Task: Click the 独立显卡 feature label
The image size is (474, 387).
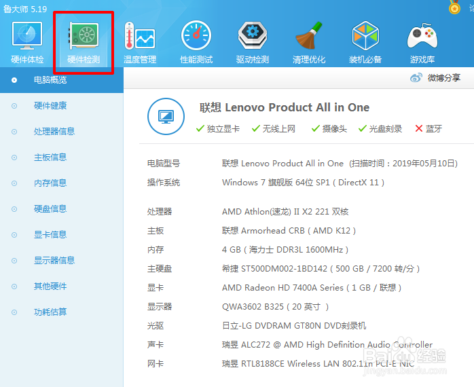Action: click(223, 129)
